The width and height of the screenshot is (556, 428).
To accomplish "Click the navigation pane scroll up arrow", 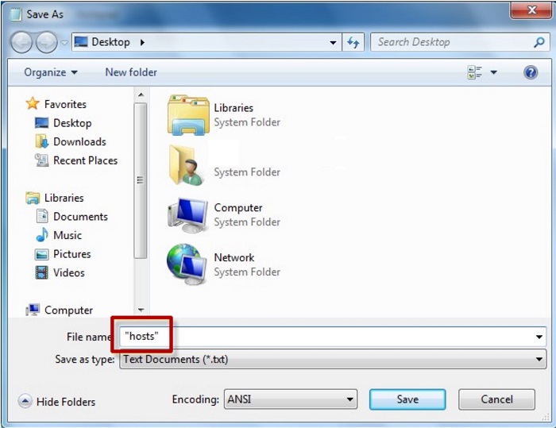I will (141, 94).
